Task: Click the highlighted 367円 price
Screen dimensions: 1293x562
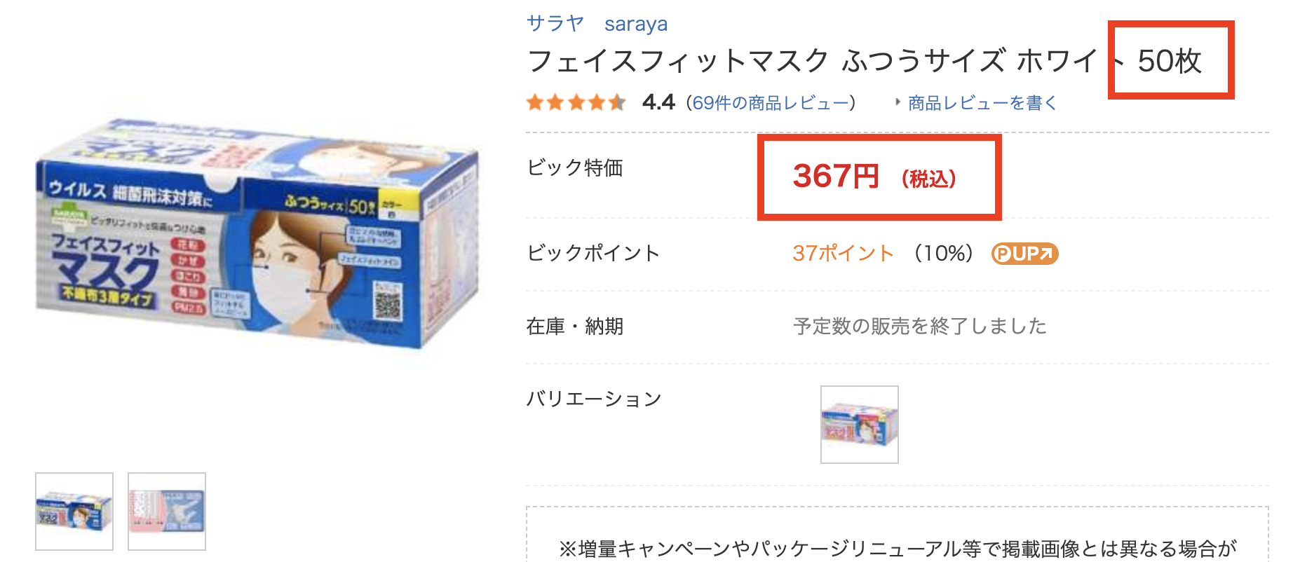Action: (x=834, y=178)
